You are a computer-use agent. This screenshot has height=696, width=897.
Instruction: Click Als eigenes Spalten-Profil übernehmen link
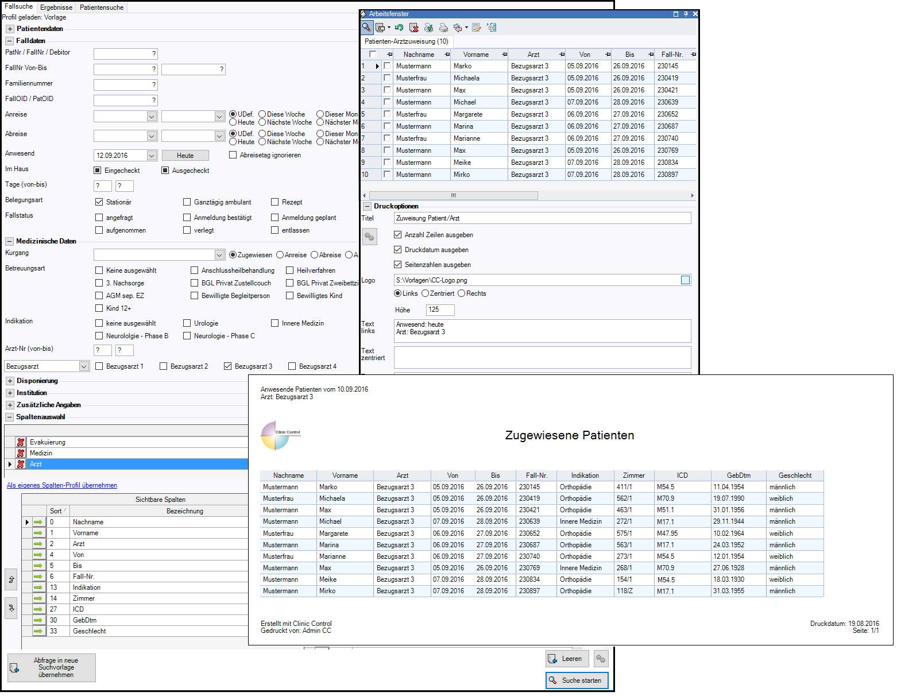coord(62,485)
